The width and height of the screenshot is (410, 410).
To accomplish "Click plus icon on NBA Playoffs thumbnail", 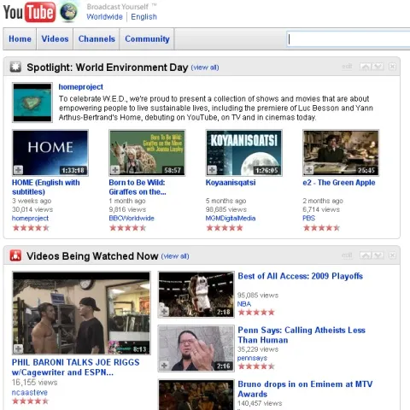I will point(164,312).
